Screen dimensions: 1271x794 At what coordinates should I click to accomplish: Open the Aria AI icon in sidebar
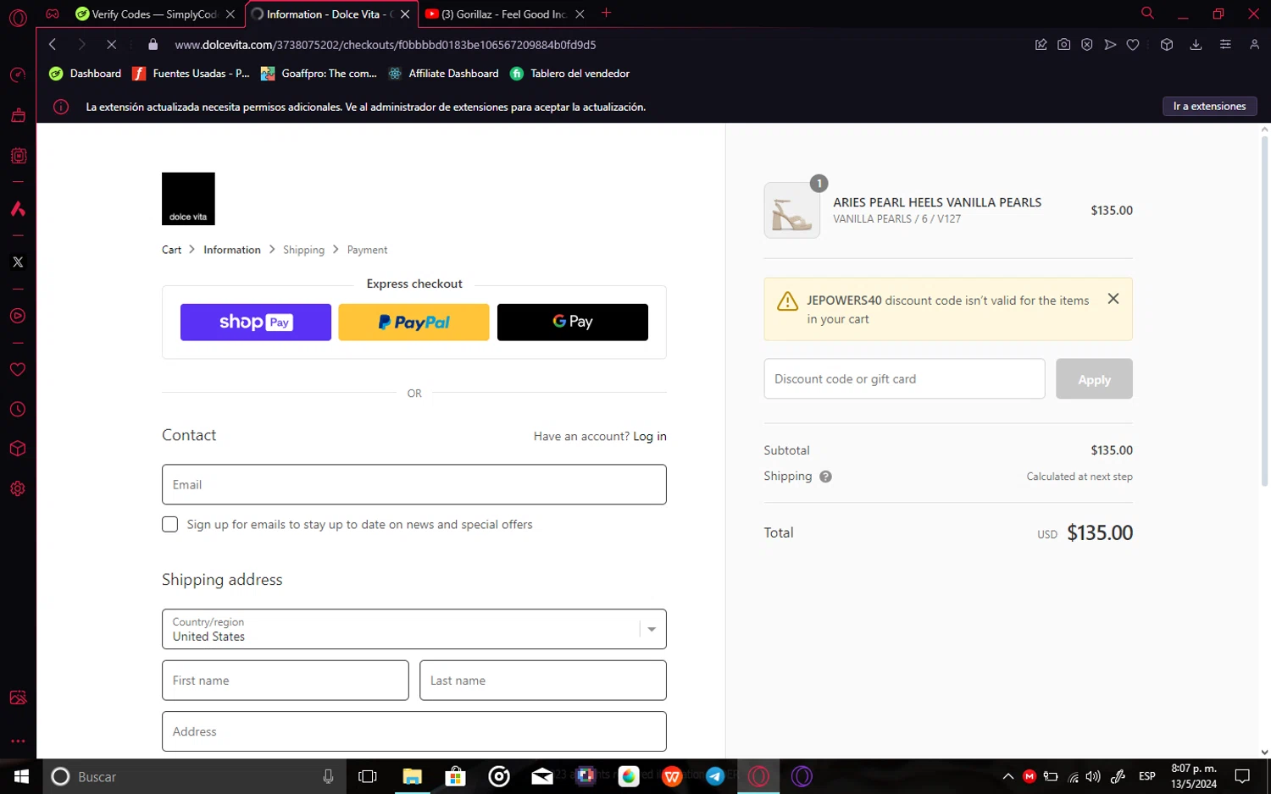coord(18,208)
